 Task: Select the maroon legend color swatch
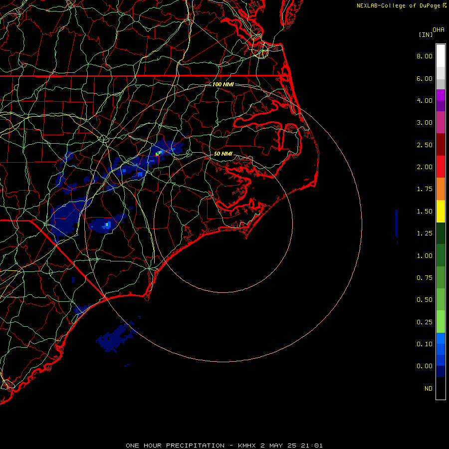441,145
